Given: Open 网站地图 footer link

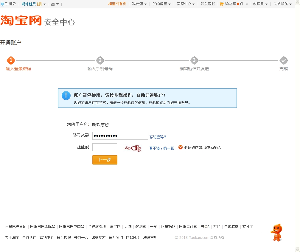Looking at the screenshot, I should 133,237.
